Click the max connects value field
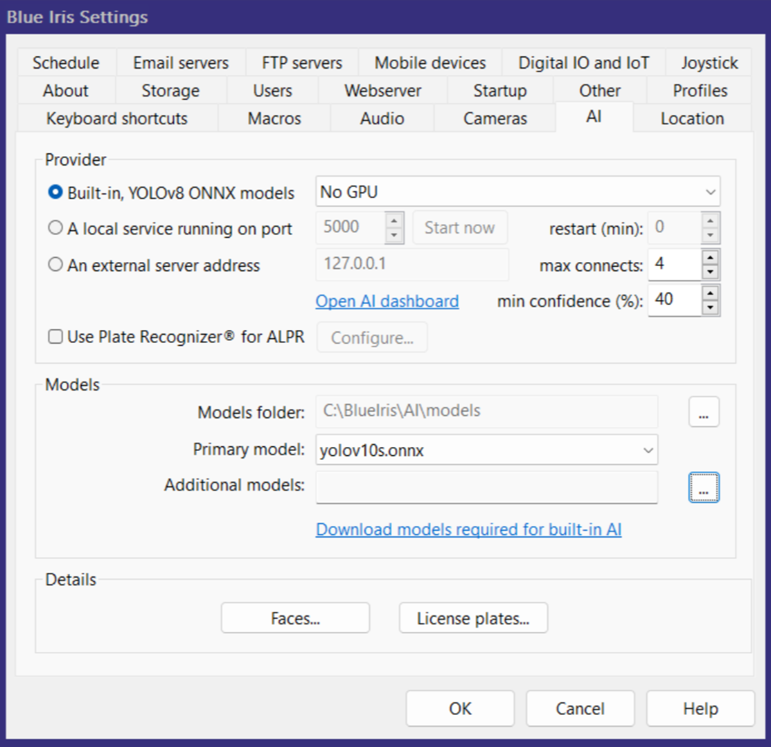This screenshot has height=747, width=771. [674, 264]
